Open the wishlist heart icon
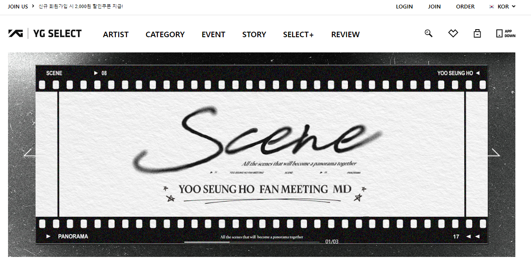 click(453, 33)
